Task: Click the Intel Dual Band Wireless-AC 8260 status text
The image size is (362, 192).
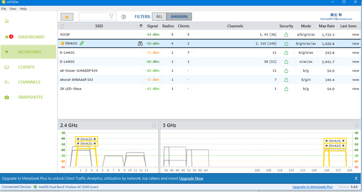Action: coord(68,187)
